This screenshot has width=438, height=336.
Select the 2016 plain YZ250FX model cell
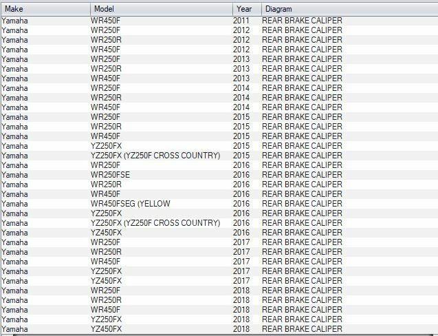click(106, 213)
